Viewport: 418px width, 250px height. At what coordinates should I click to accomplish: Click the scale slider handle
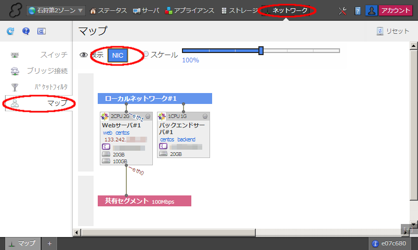coord(261,50)
